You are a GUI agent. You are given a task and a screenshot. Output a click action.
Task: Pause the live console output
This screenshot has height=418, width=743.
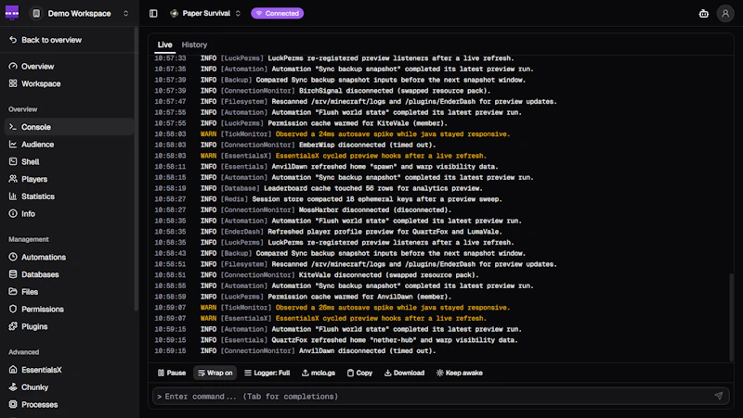tap(172, 374)
